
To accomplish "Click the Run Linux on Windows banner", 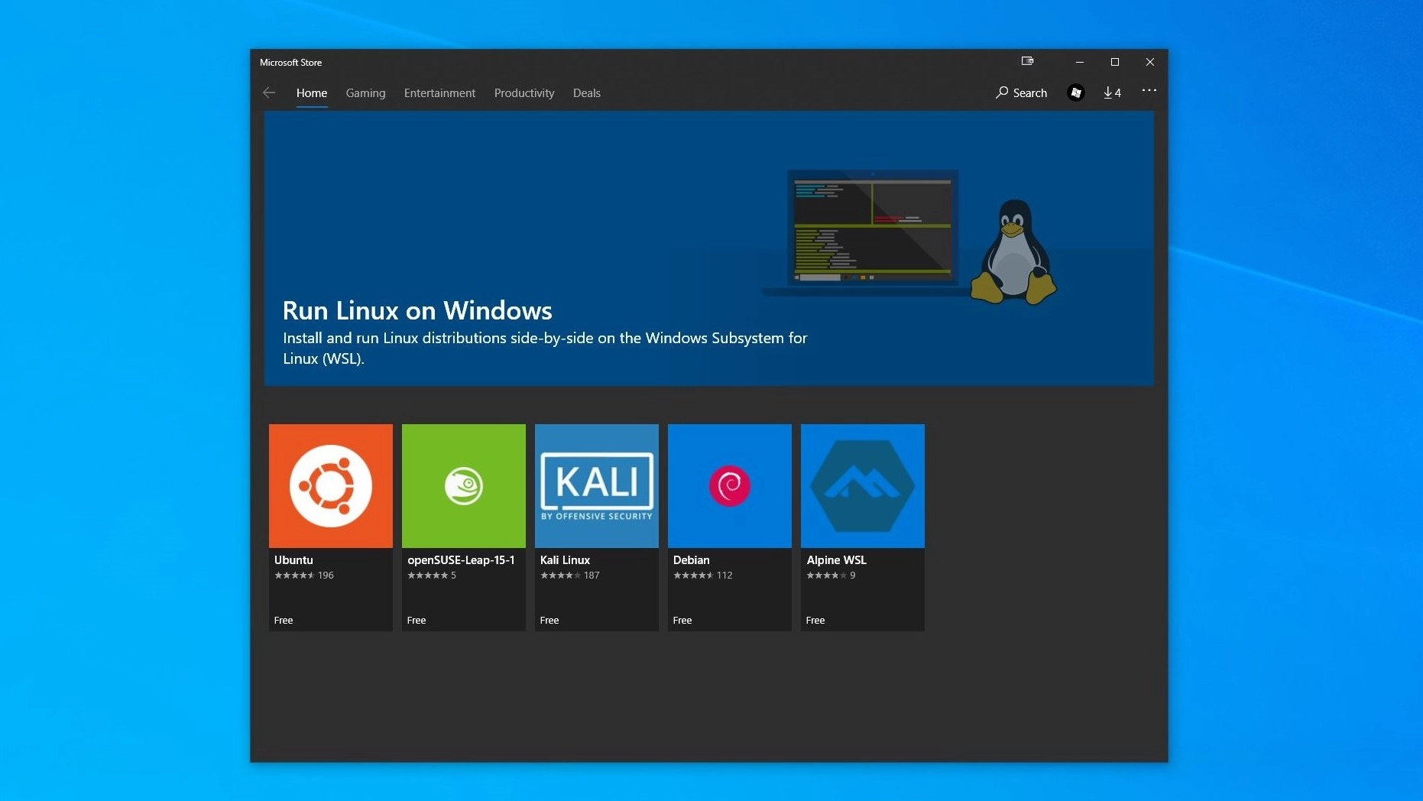I will tap(709, 248).
